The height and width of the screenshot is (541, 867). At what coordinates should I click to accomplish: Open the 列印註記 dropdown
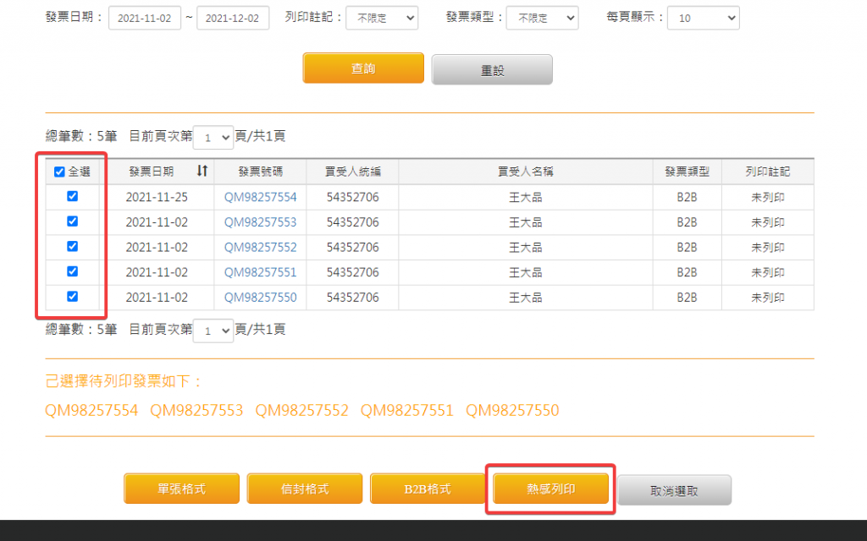pos(382,18)
